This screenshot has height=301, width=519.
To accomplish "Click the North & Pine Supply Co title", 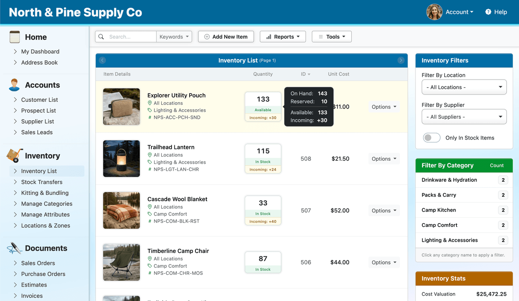I will 75,12.
